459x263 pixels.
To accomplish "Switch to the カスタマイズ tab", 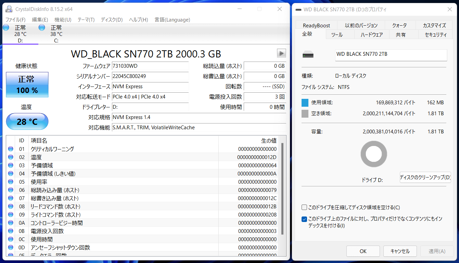I will 434,25.
